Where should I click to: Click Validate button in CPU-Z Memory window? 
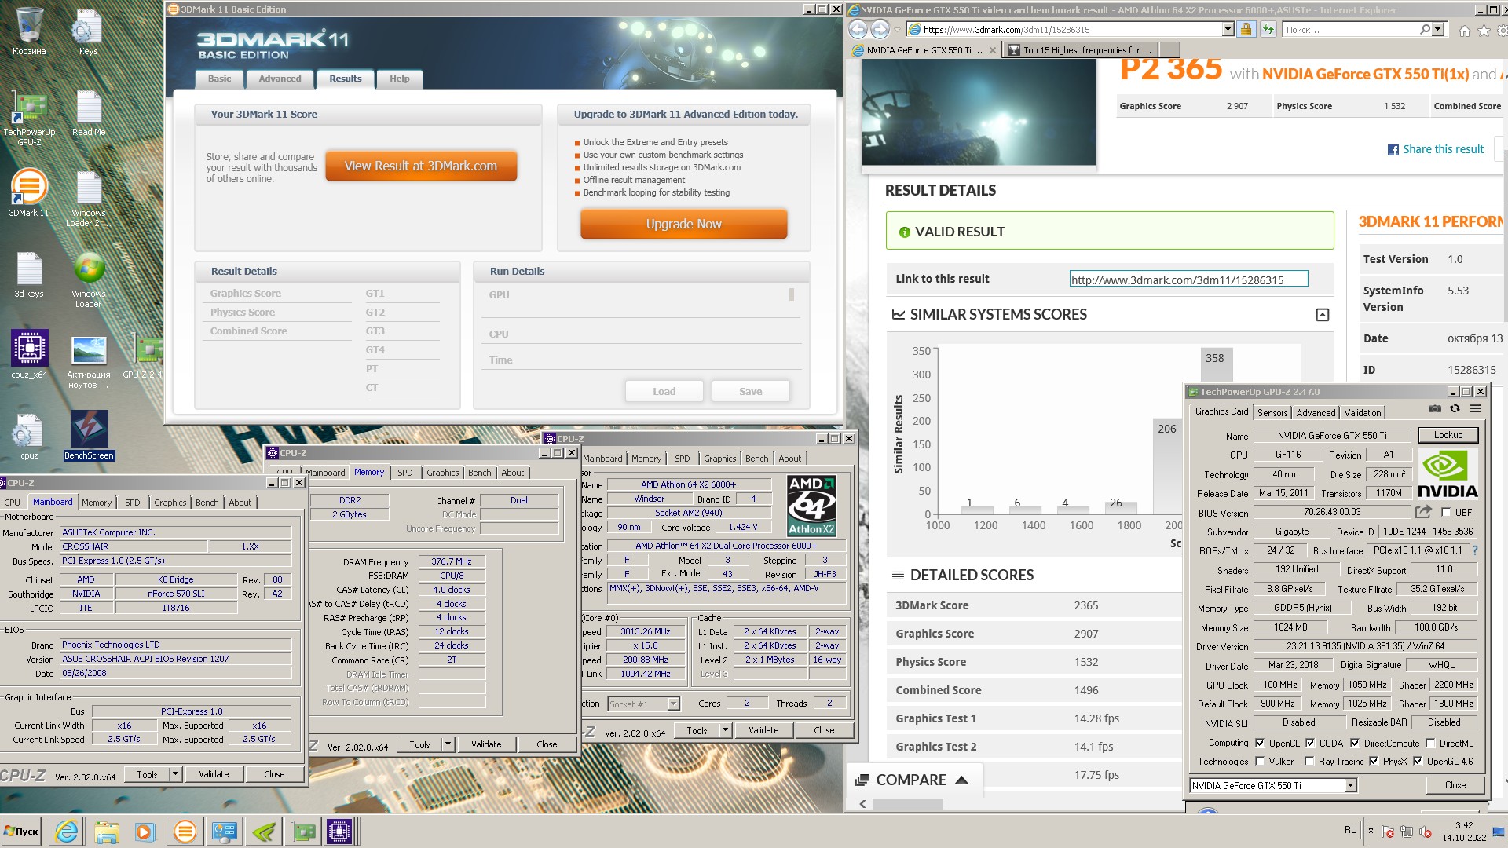(486, 744)
